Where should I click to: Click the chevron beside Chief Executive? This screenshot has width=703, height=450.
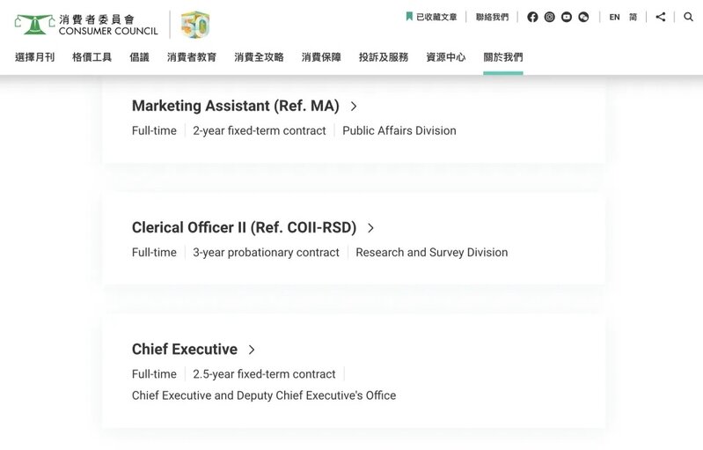pos(252,350)
